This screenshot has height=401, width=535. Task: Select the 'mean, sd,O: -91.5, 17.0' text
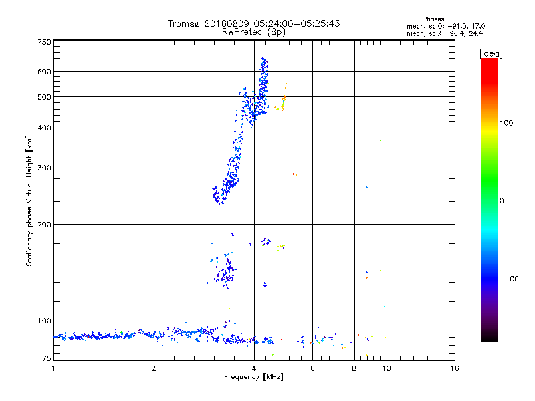click(x=445, y=26)
